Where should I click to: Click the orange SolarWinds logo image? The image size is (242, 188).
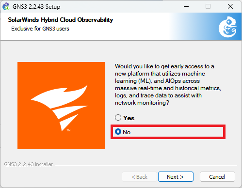(61, 106)
